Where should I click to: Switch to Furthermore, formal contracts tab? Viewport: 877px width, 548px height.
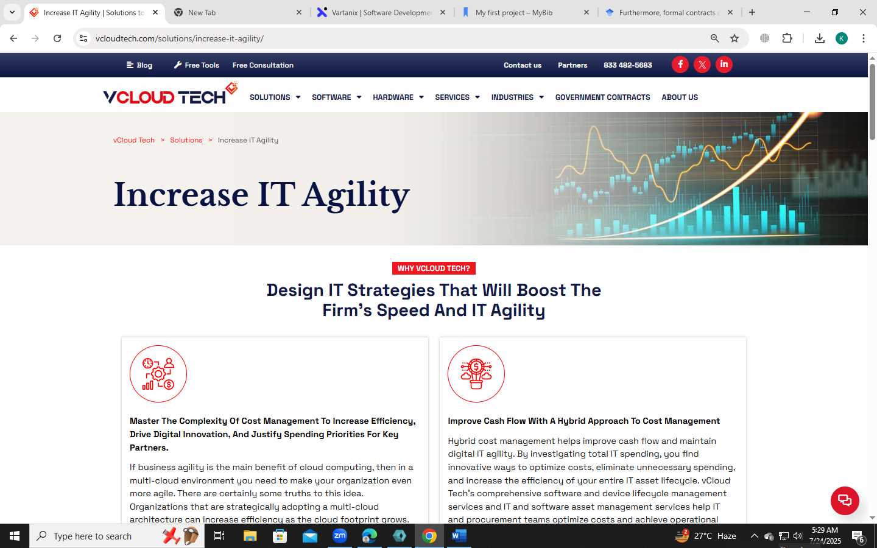[669, 12]
